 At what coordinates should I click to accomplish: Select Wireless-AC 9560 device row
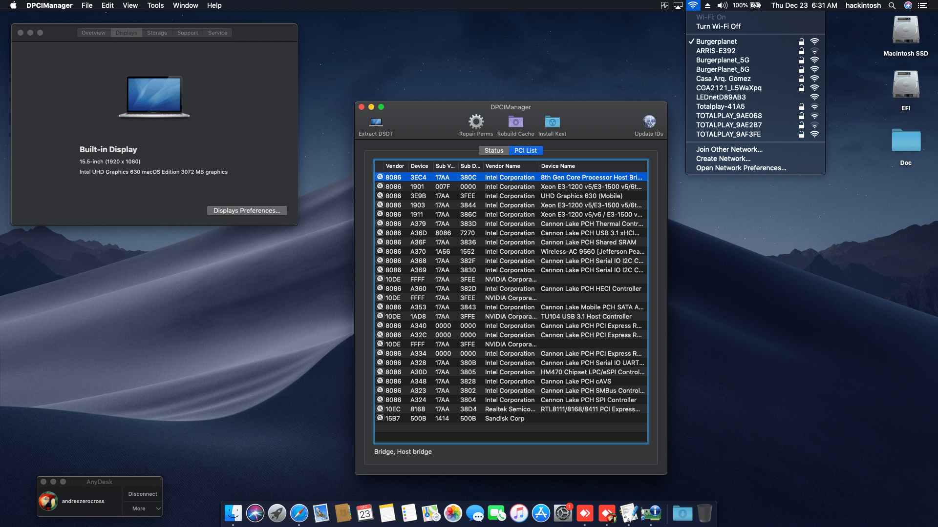coord(511,251)
